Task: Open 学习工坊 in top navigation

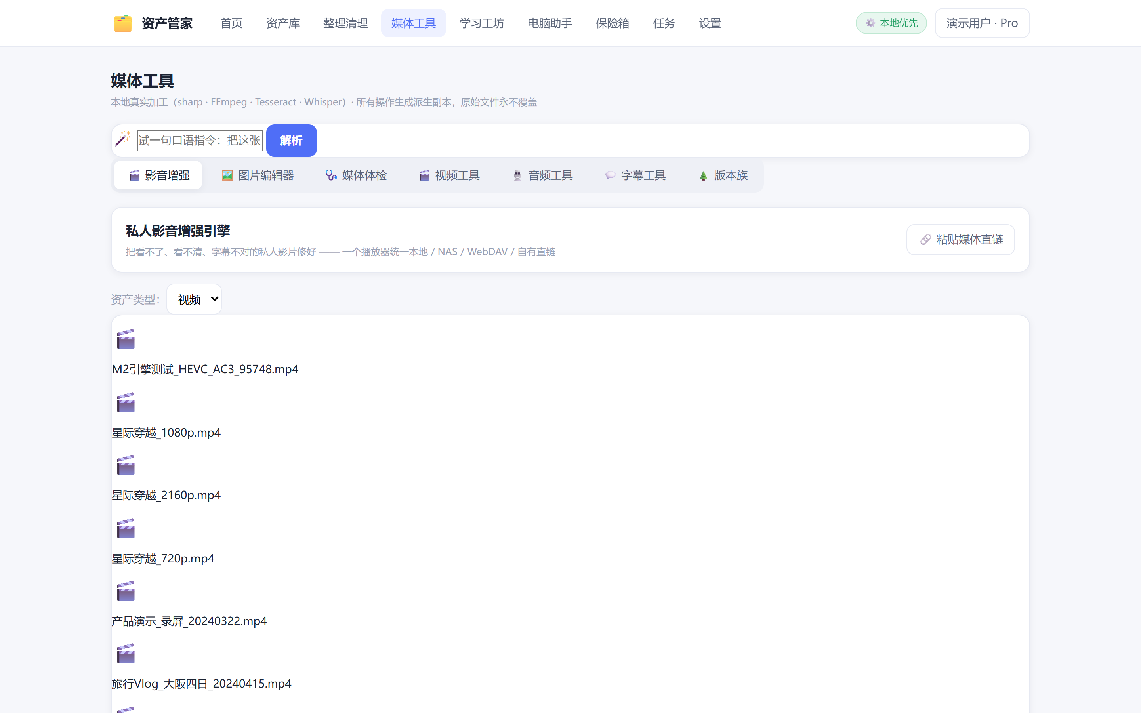Action: pyautogui.click(x=482, y=23)
